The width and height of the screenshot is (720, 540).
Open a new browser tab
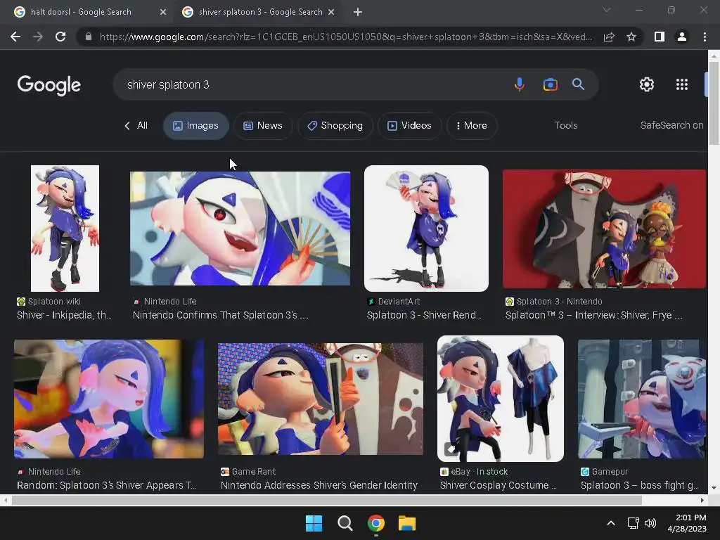[x=358, y=12]
